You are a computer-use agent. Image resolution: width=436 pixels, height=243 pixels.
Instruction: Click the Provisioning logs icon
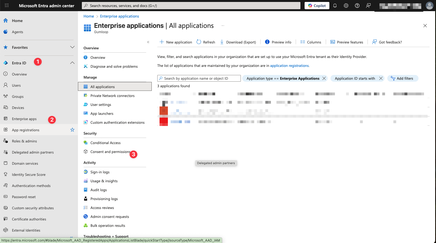coord(86,199)
